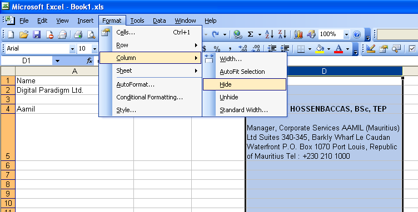Apply Comma Style formatting
The width and height of the screenshot is (418, 212).
coord(230,49)
